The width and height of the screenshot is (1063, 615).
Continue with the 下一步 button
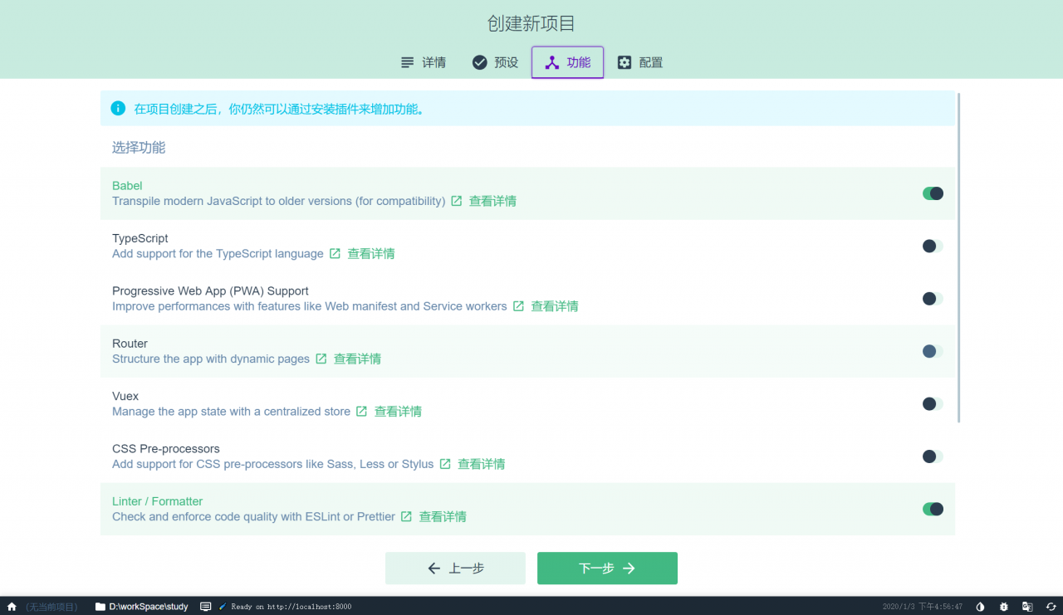coord(607,569)
